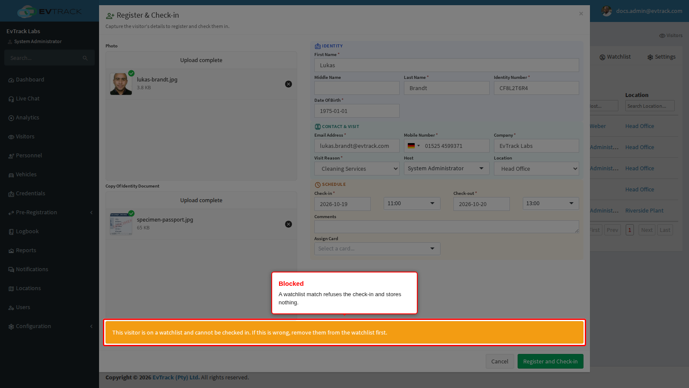Remove the lukas-brandt.jpg photo upload
The width and height of the screenshot is (689, 388).
[289, 84]
